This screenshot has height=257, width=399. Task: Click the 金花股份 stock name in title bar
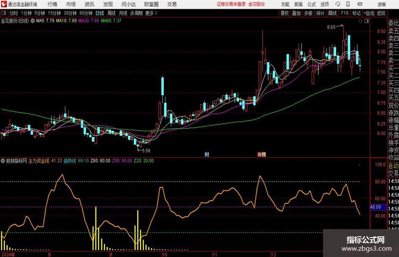tap(257, 4)
